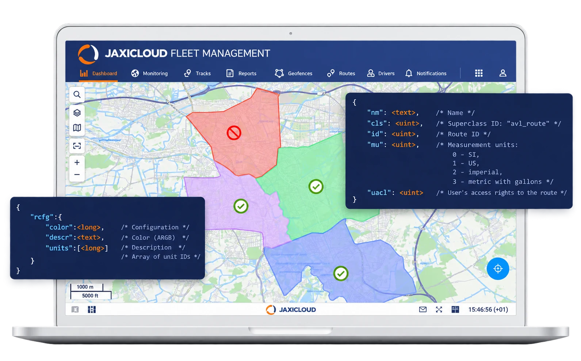Open the apps grid icon in header
This screenshot has width=581, height=361.
coord(479,73)
